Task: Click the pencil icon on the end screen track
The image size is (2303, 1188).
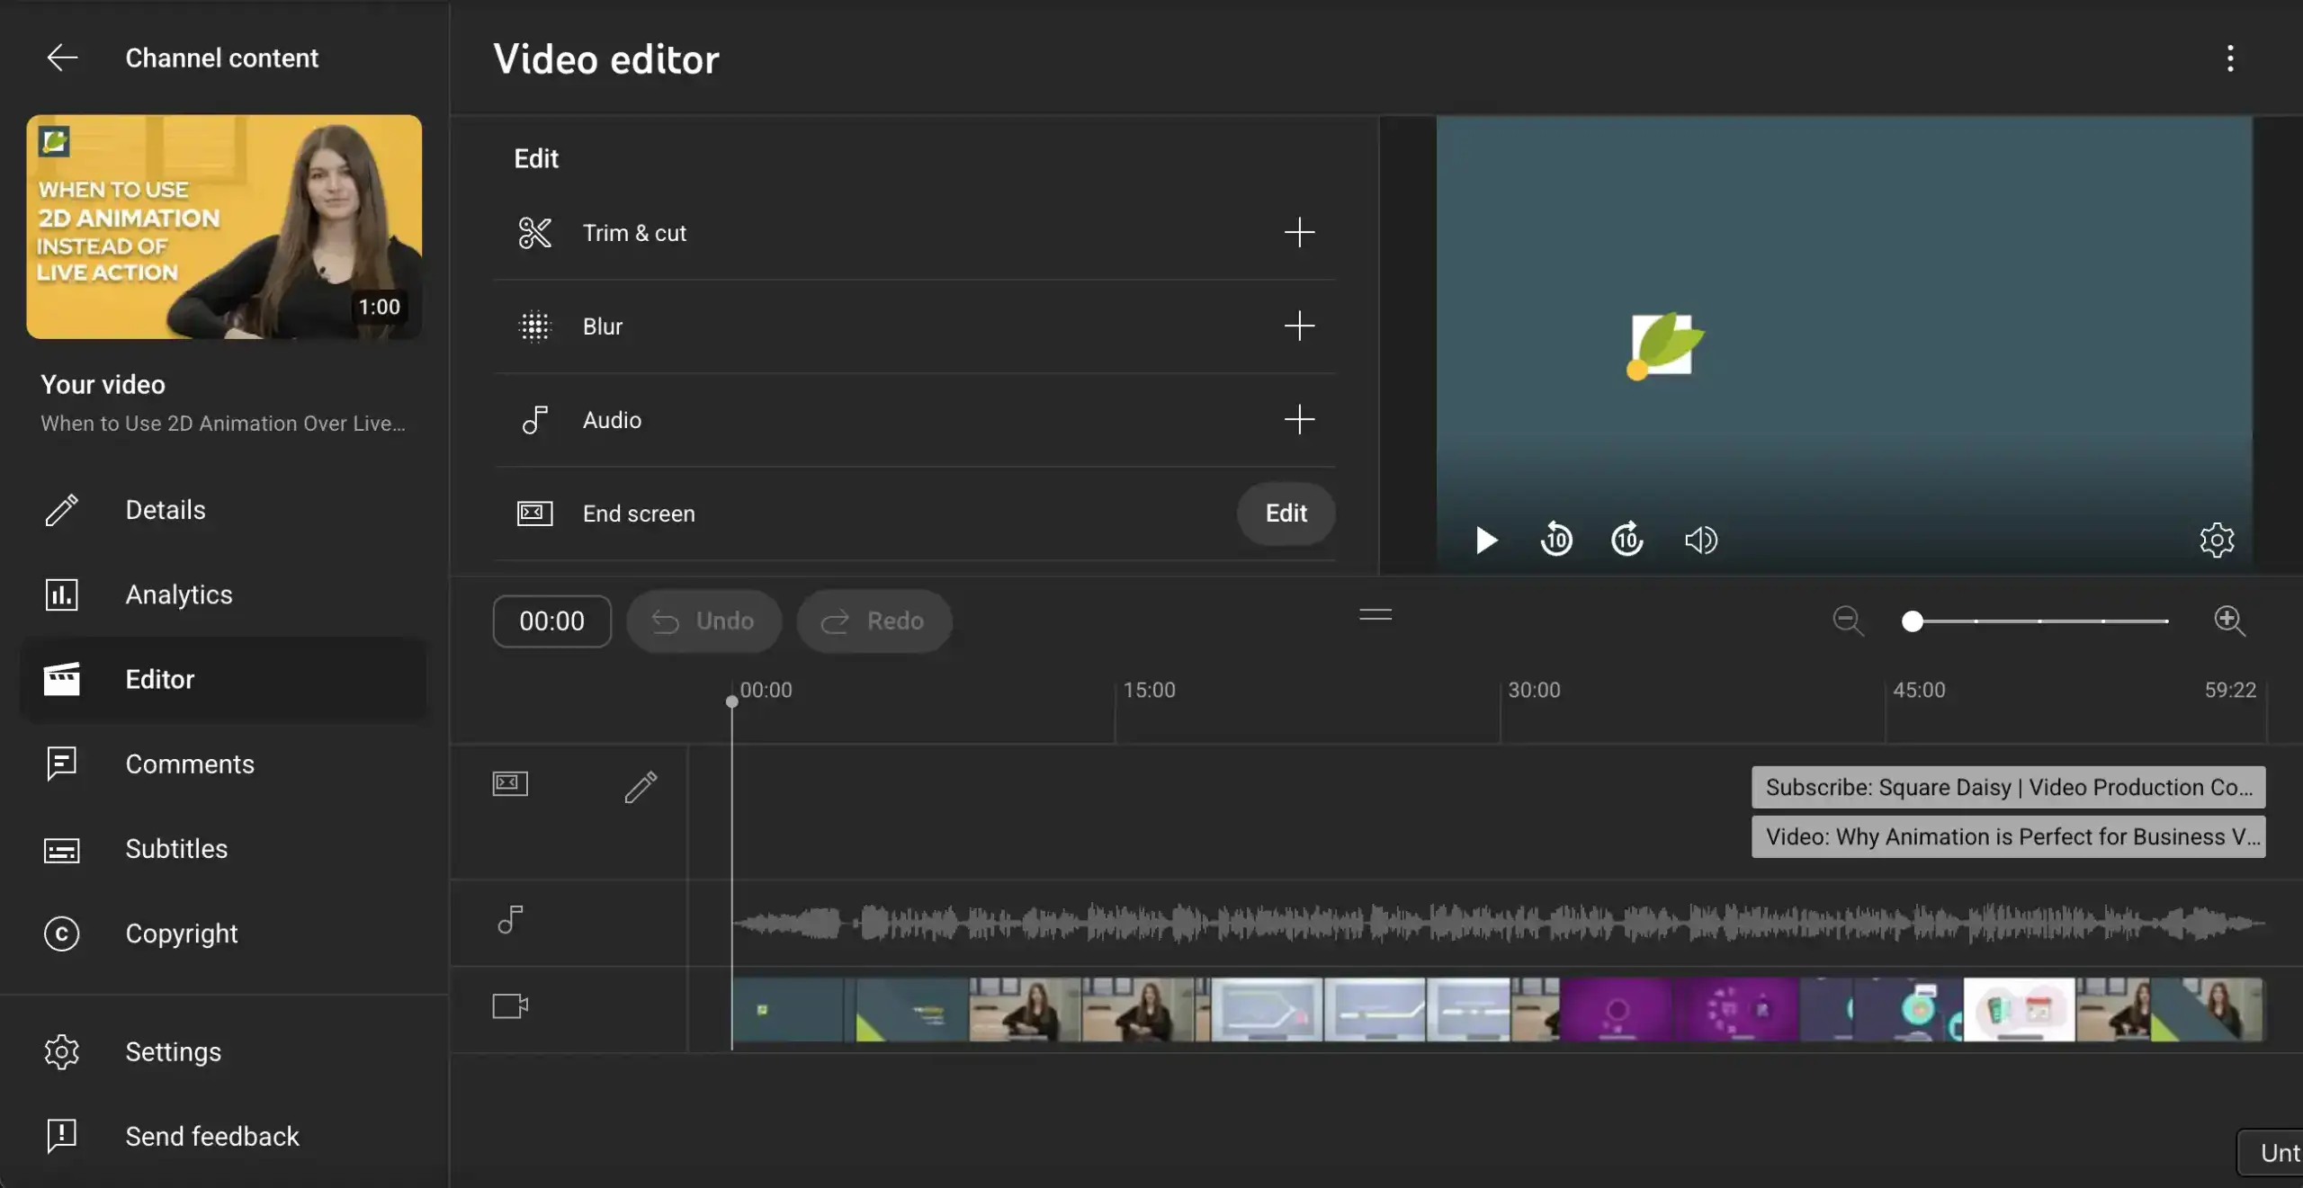Action: [x=640, y=786]
